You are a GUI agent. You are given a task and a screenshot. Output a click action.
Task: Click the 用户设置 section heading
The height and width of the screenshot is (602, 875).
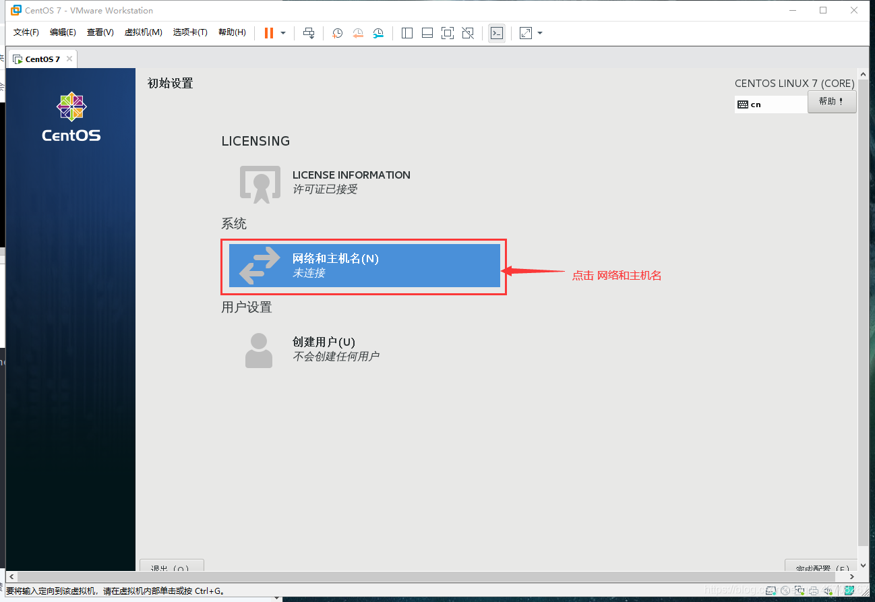247,307
